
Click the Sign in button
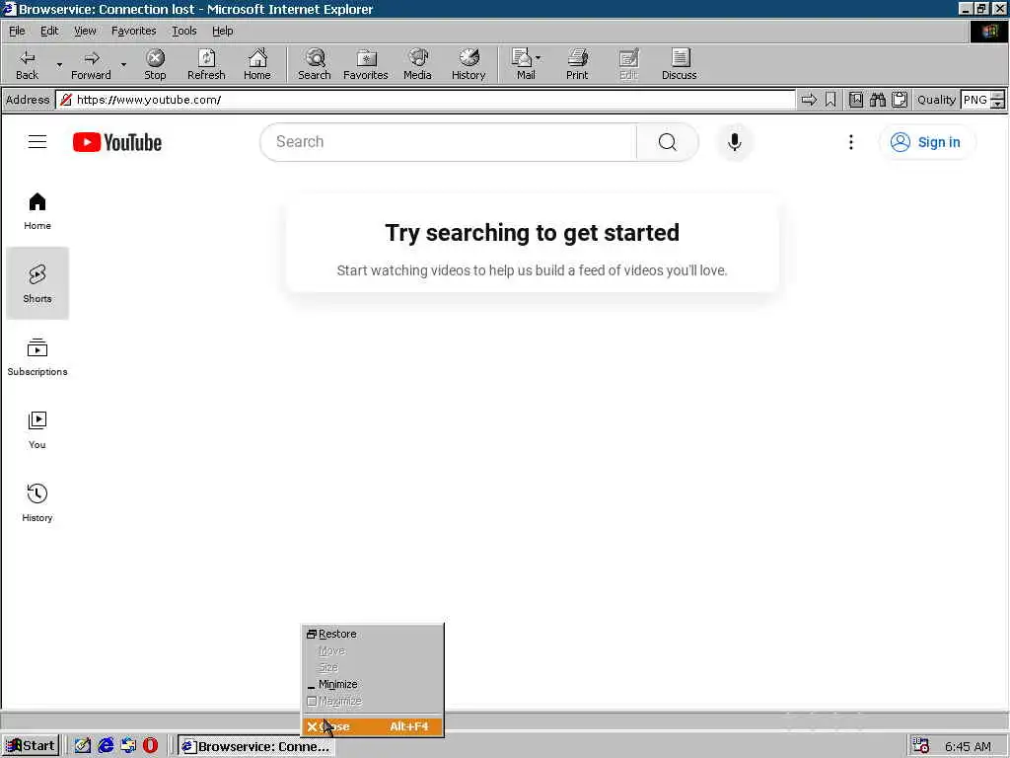click(x=926, y=142)
